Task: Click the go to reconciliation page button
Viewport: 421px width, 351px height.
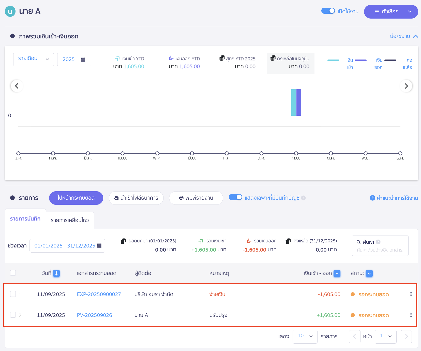Action: (x=76, y=198)
